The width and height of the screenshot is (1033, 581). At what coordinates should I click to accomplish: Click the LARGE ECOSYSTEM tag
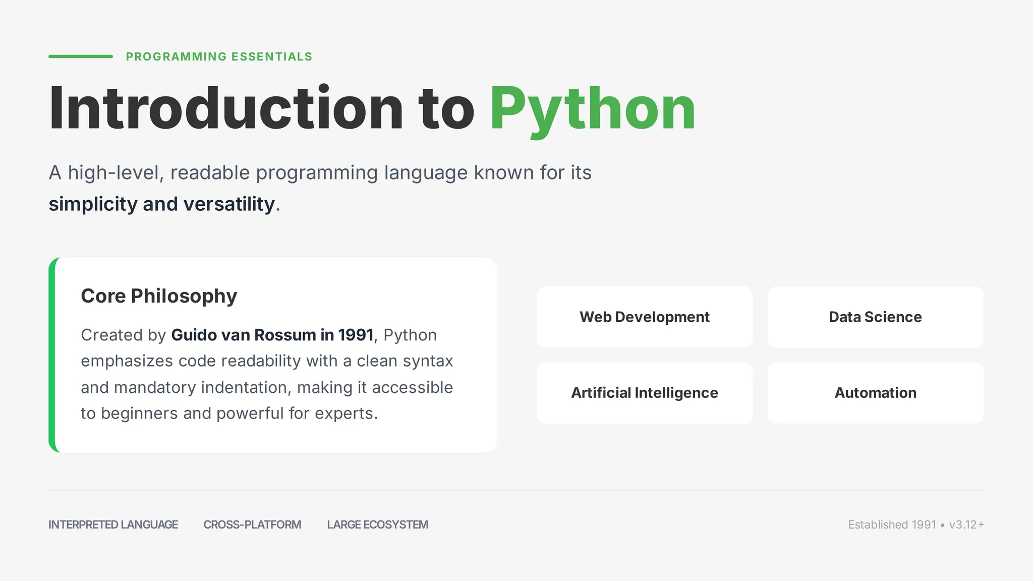pyautogui.click(x=377, y=525)
